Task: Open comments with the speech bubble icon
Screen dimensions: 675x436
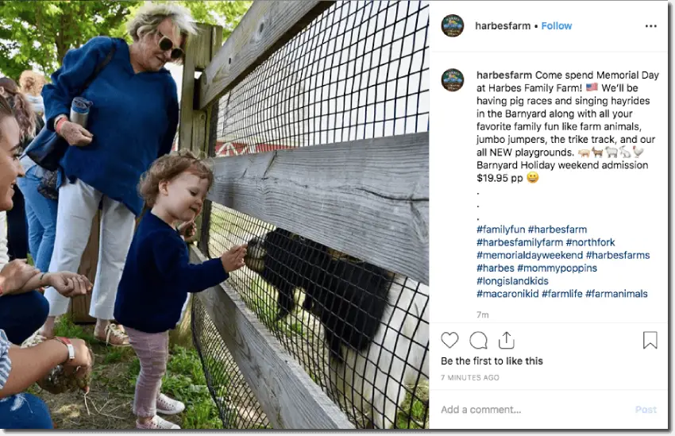Action: tap(478, 341)
